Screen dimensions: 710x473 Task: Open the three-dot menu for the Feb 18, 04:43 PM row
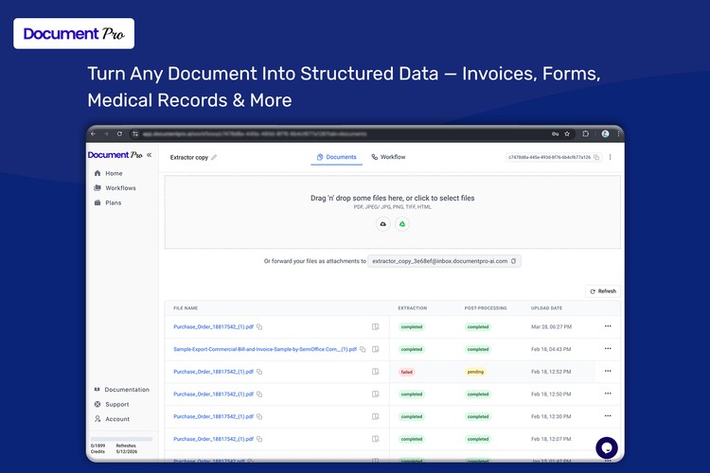click(608, 348)
